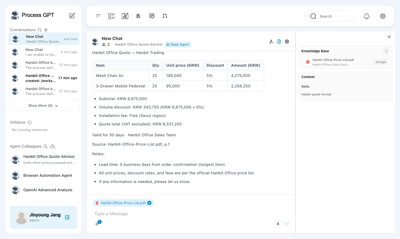Click the new chat compose icon beside Process GPT
Viewport: 400px width, 239px height.
[72, 15]
